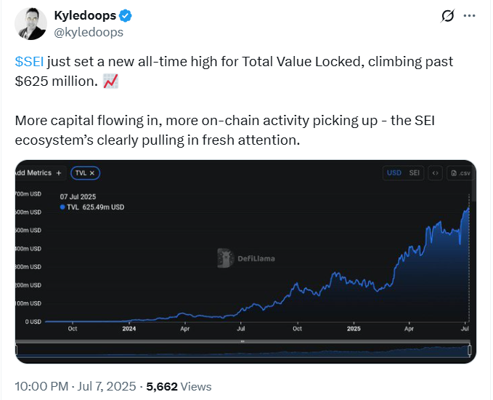493x400 pixels.
Task: Click the chart emoji after $625 million
Action: (110, 81)
